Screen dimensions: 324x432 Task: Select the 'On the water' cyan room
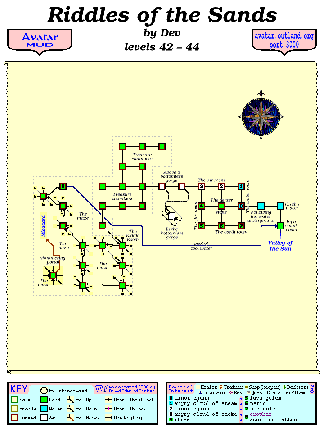tap(281, 206)
